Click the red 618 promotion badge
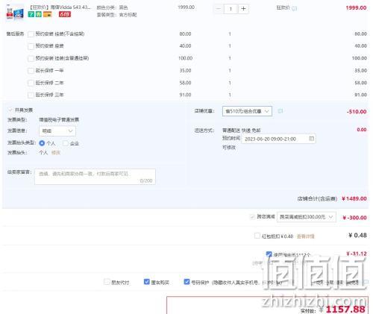373x314 pixels. 65,14
